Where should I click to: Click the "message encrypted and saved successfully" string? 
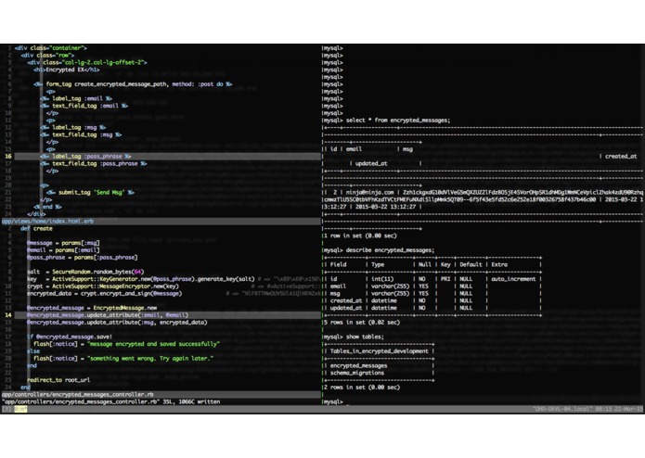(153, 344)
